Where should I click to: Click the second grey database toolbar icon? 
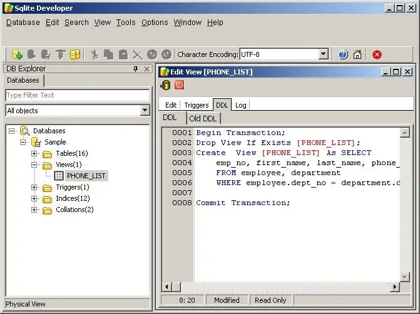point(31,54)
